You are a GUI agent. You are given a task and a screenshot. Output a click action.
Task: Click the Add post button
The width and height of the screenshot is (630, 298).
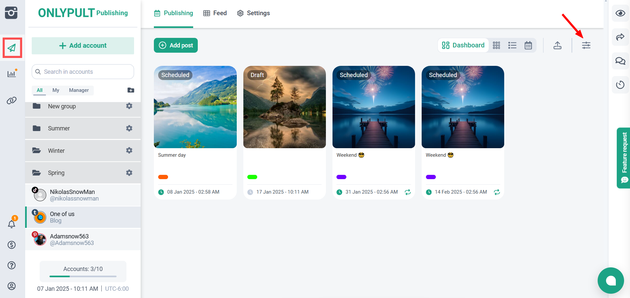click(176, 45)
